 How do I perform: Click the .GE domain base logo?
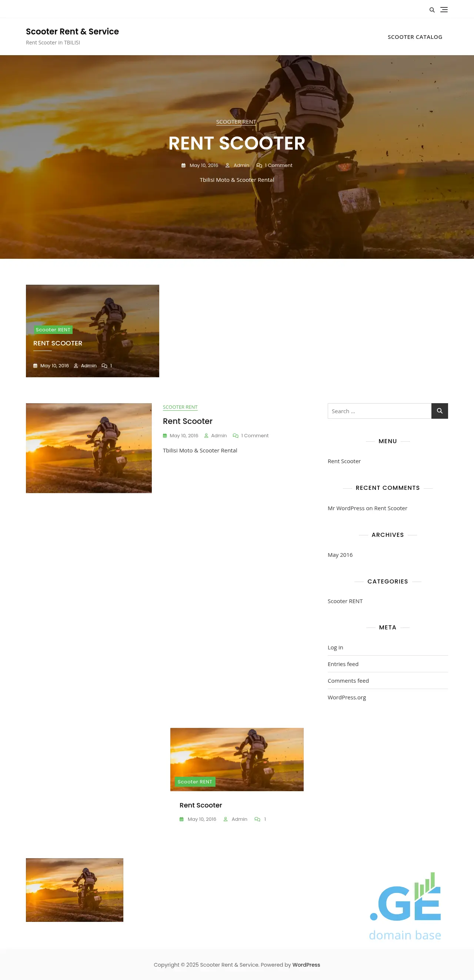(x=405, y=906)
